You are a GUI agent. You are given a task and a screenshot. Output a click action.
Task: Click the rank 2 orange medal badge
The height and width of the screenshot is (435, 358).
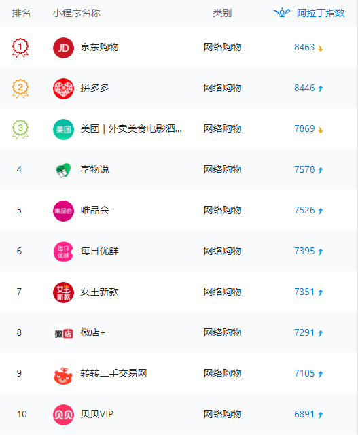pos(20,88)
